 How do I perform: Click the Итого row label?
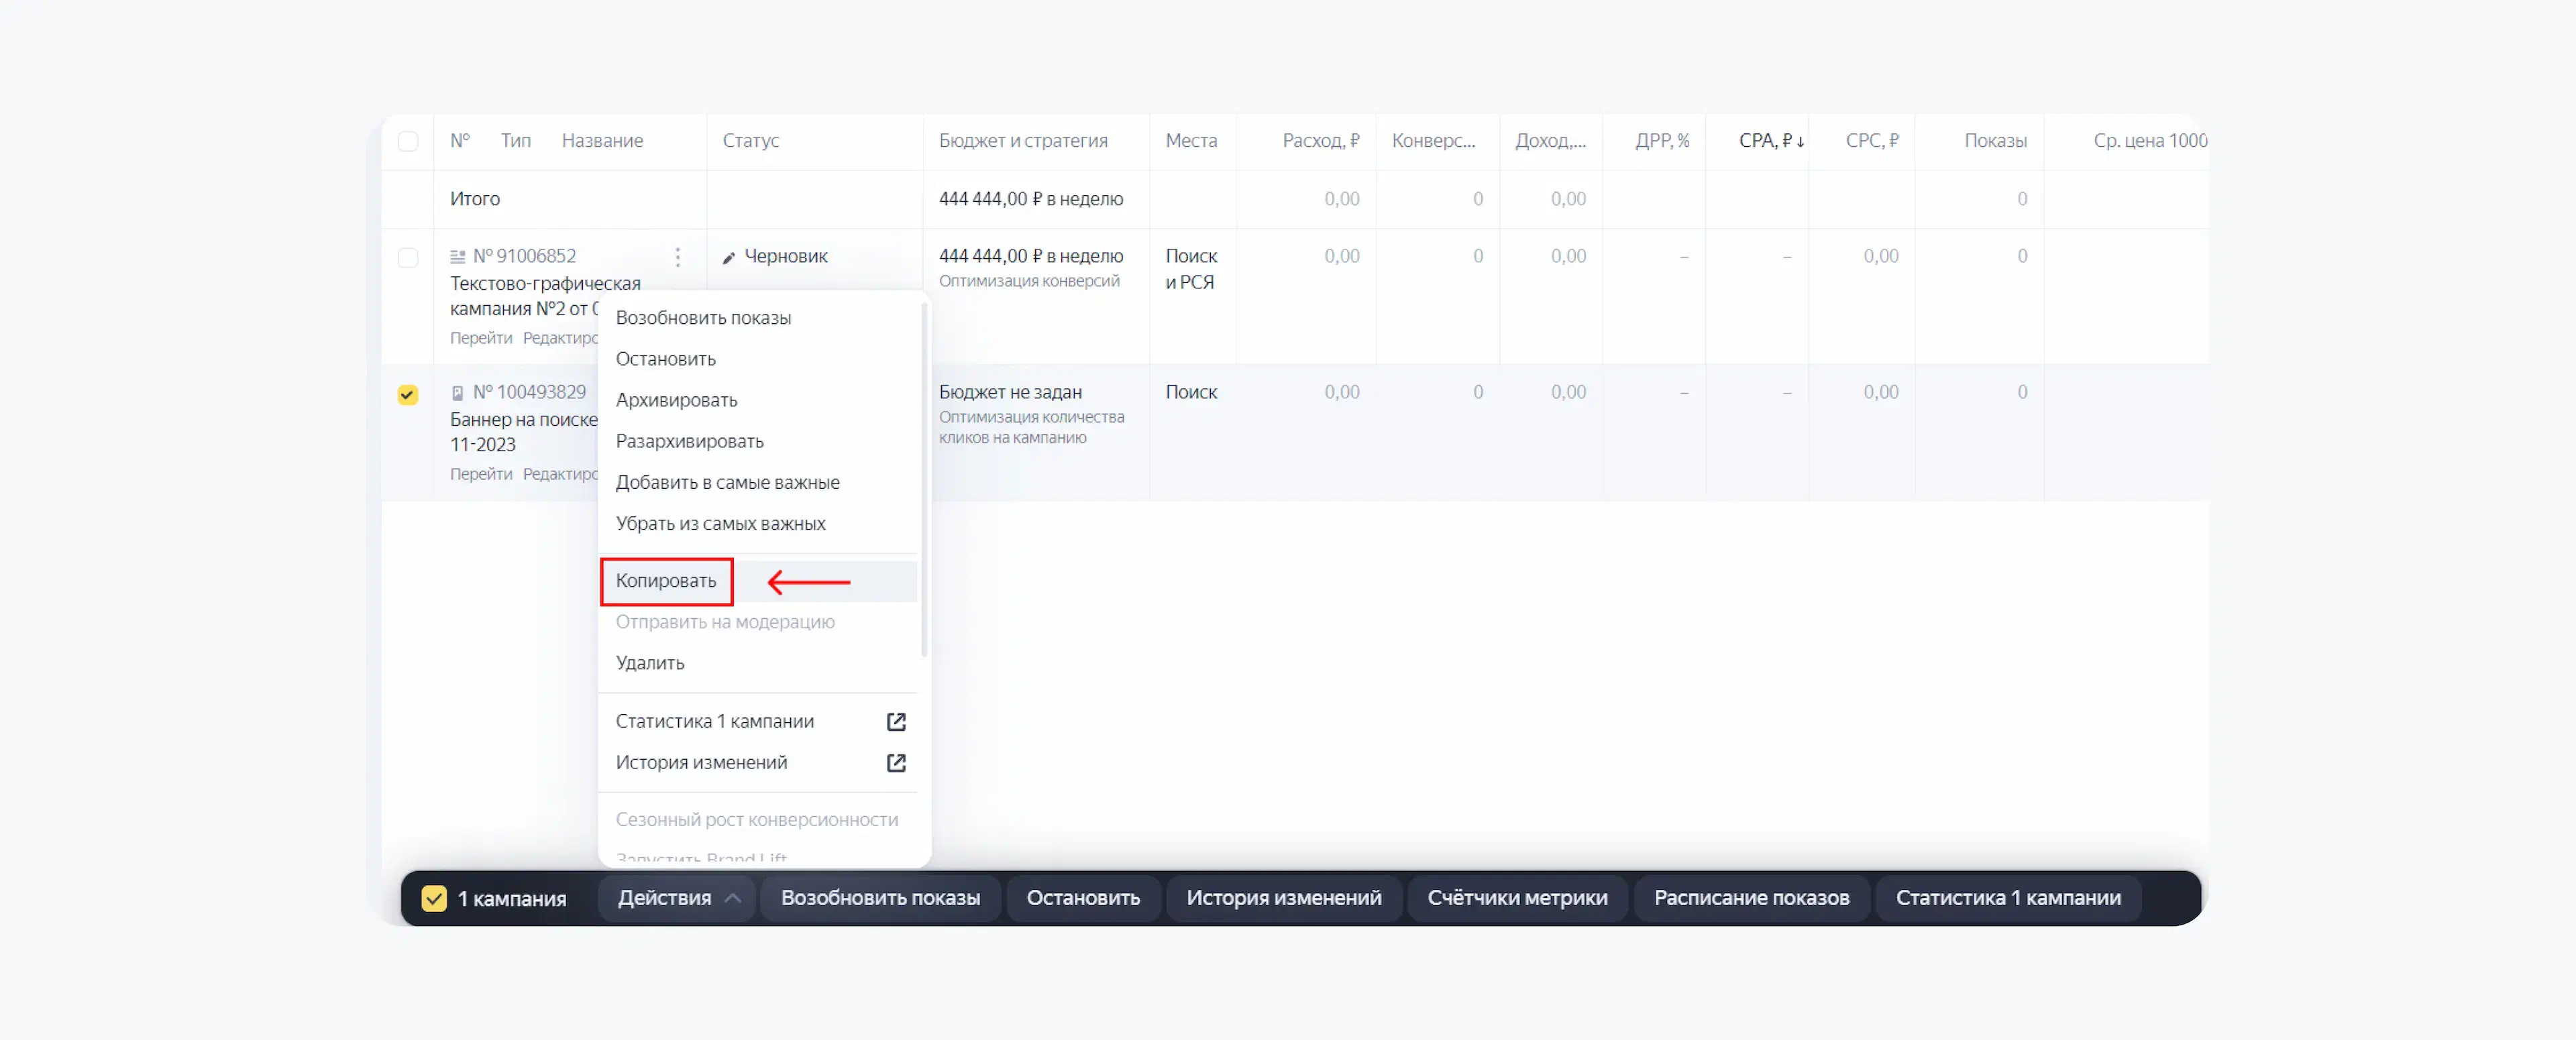[x=475, y=199]
